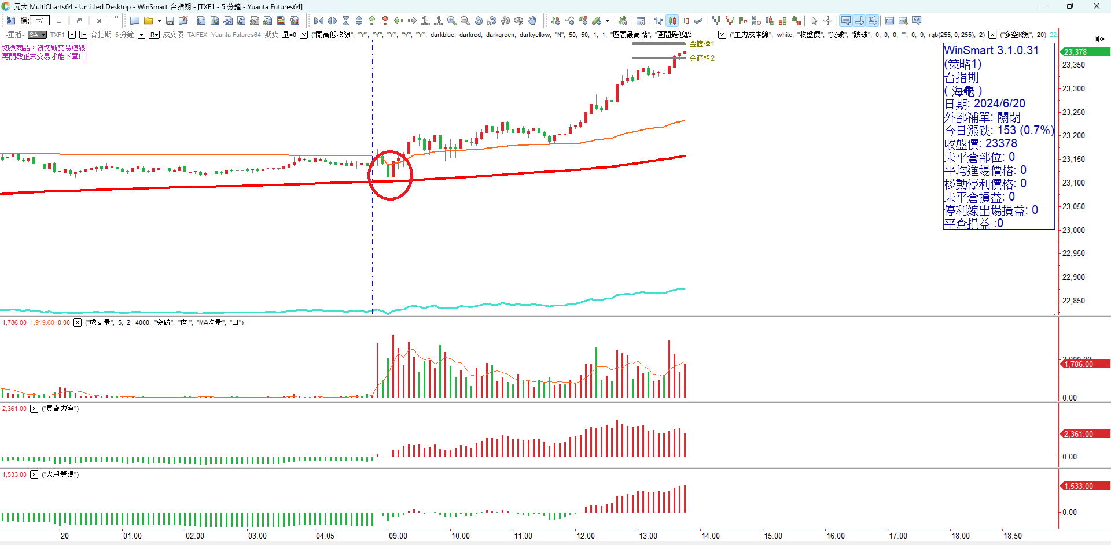Switch to the line chart style icon
The image size is (1111, 545).
[699, 21]
